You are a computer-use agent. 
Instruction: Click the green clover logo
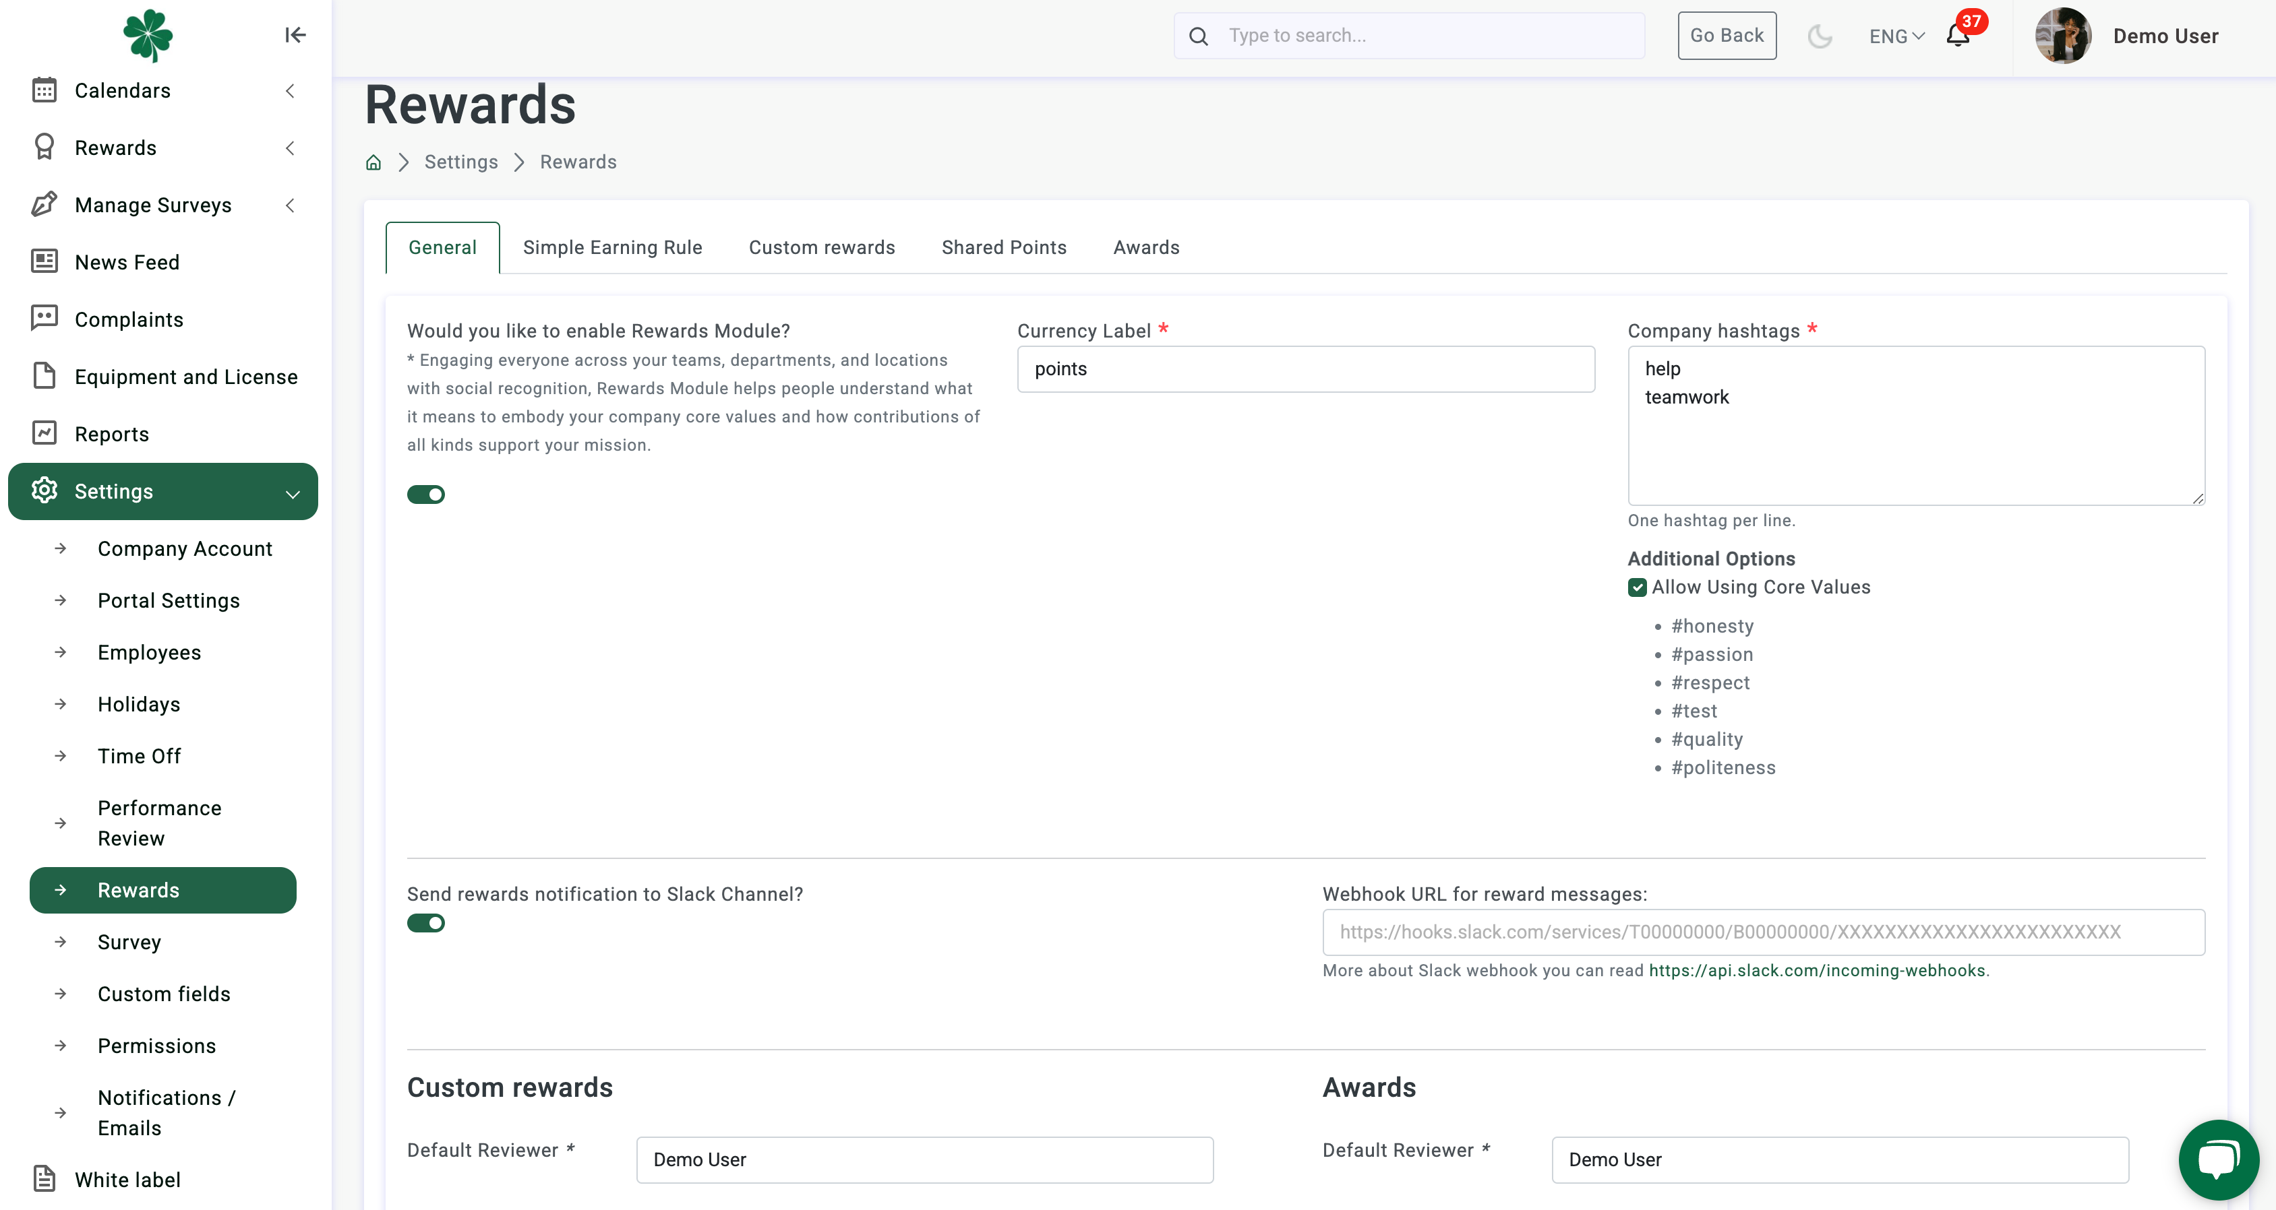coord(148,35)
